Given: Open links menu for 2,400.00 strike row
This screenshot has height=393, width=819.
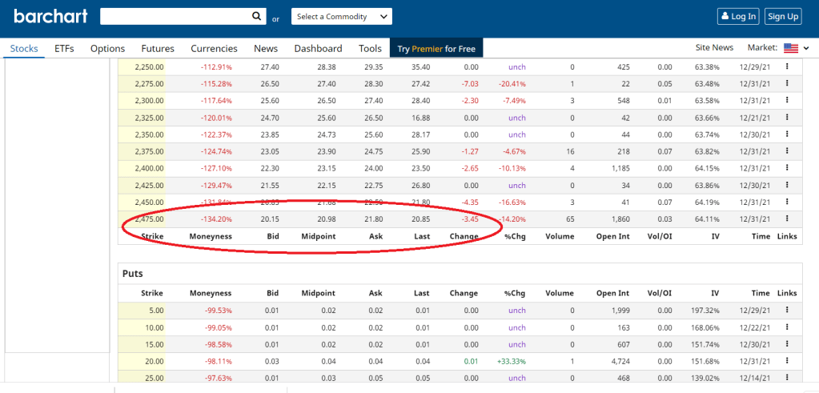Looking at the screenshot, I should (x=787, y=168).
